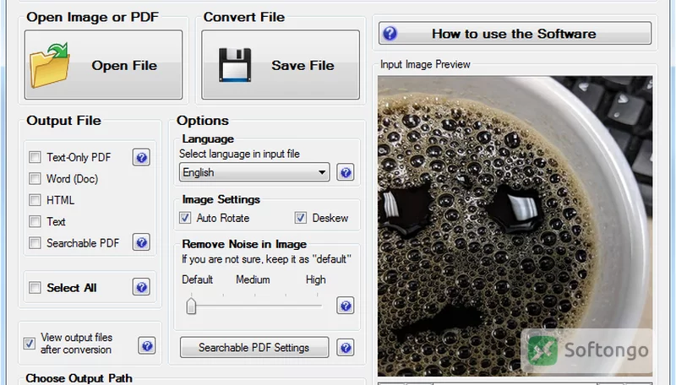The width and height of the screenshot is (676, 385).
Task: Uncheck View output files after conversion
Action: tap(30, 344)
